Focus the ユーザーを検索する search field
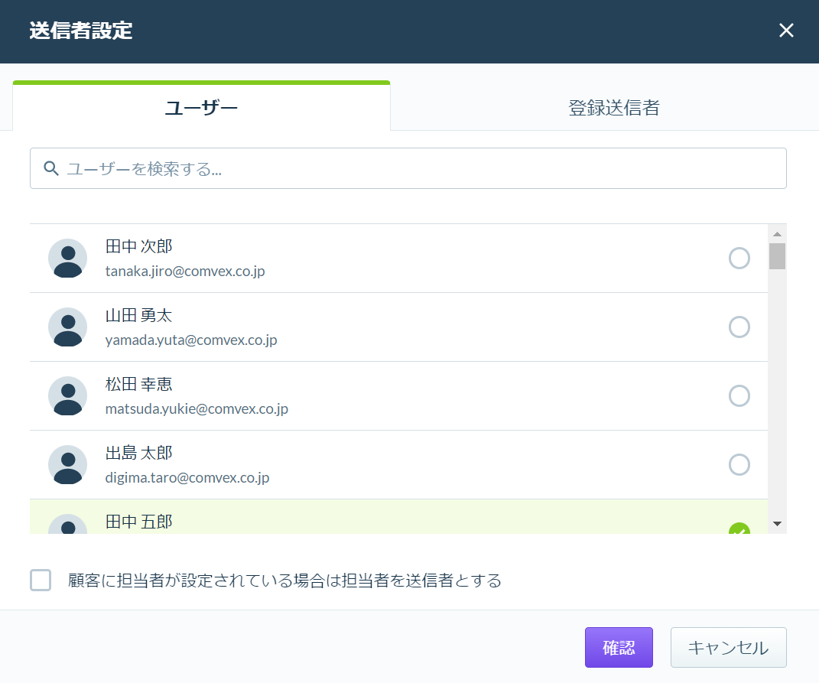The image size is (819, 683). (x=408, y=168)
